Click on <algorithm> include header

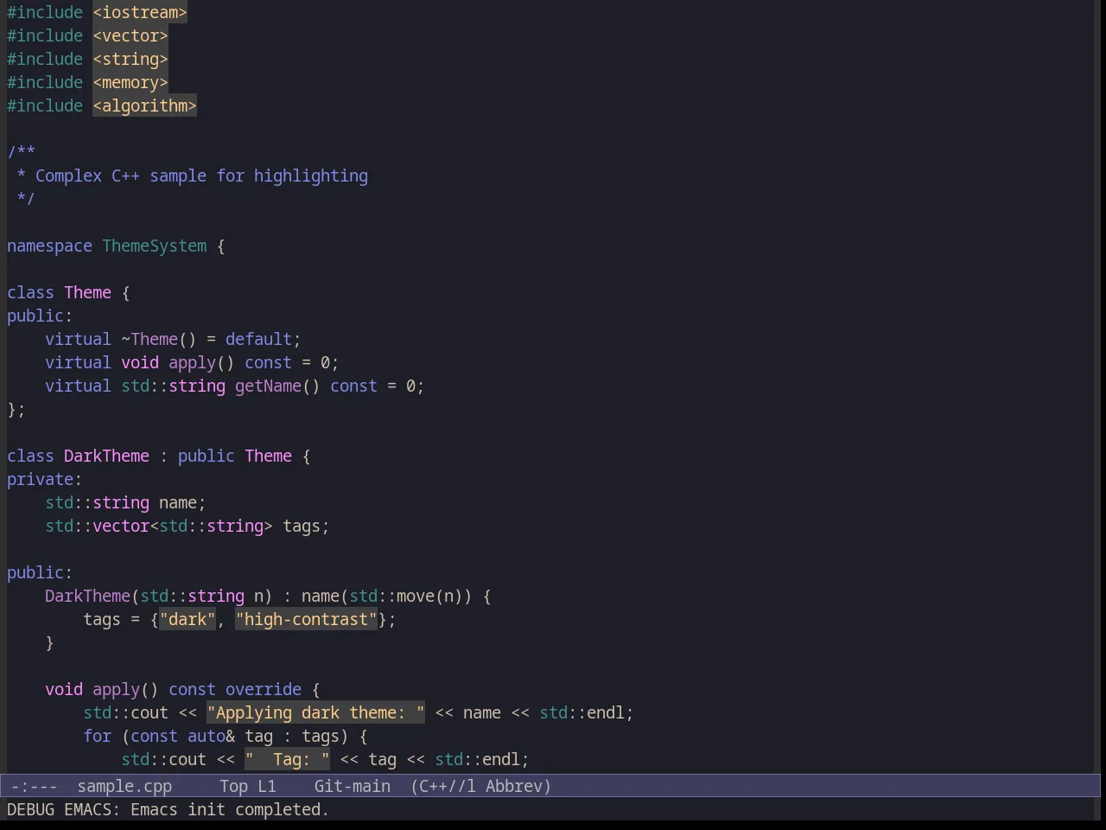(x=144, y=105)
